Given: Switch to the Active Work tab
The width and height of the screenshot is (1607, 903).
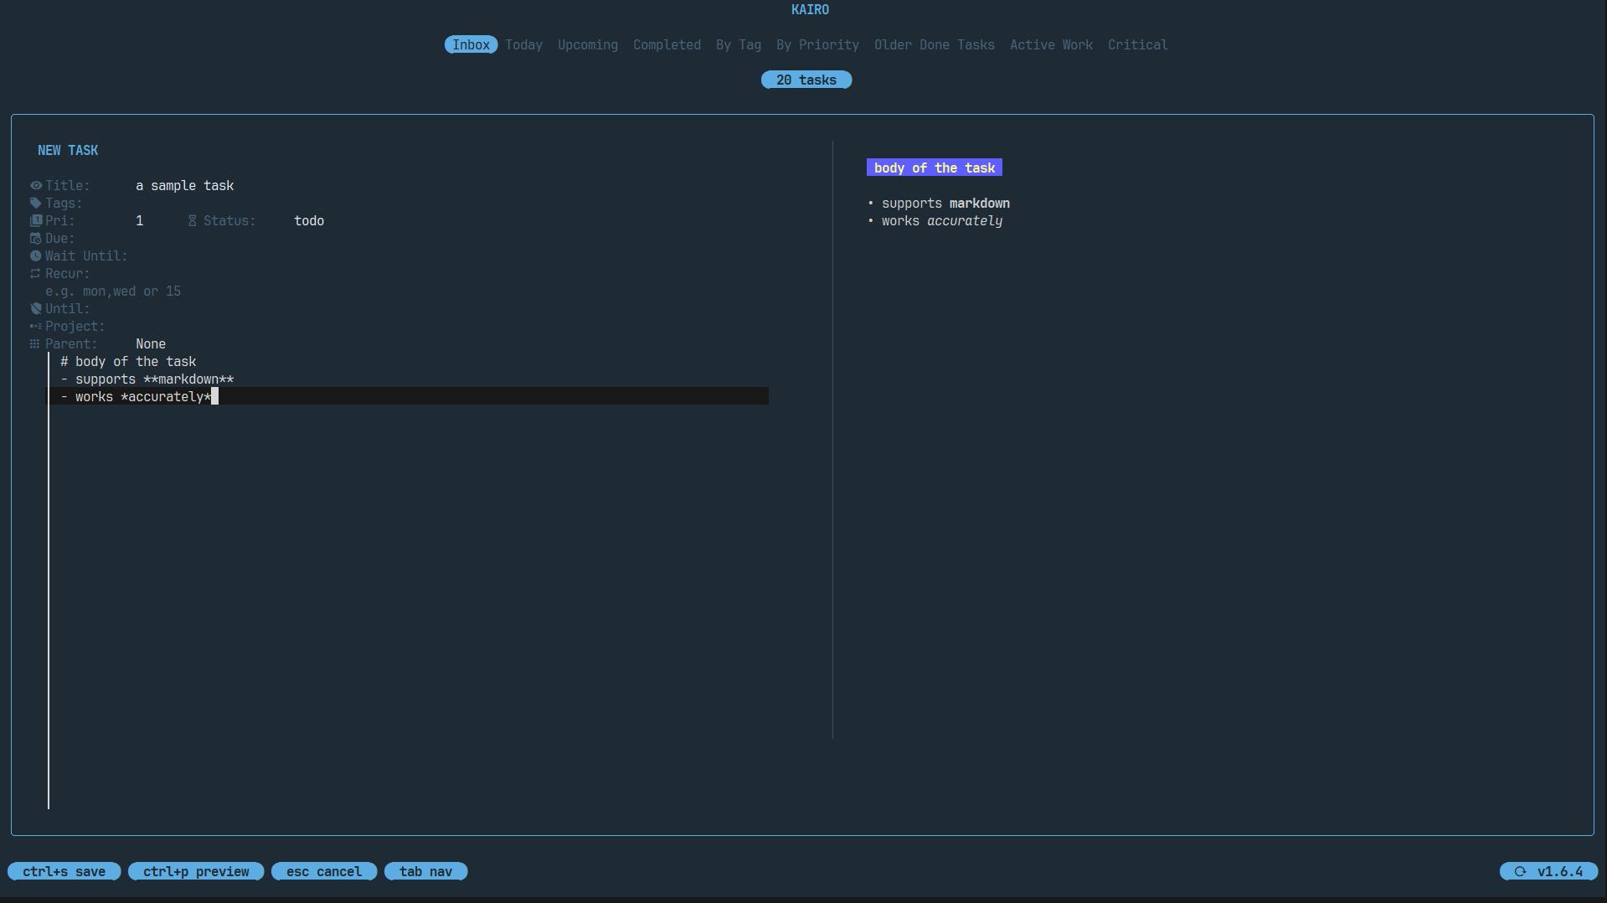Looking at the screenshot, I should pos(1052,45).
